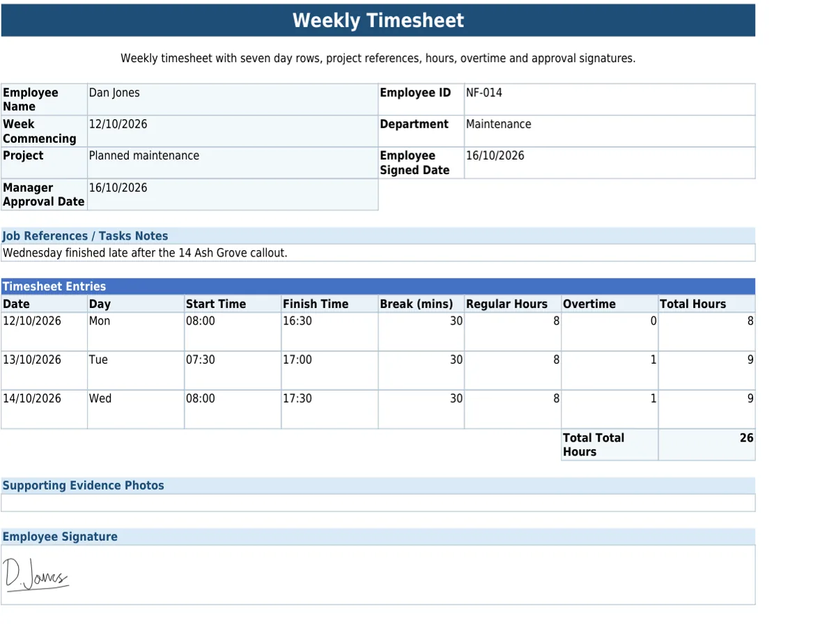Screen dimensions: 836x627
Task: Select Wednesday's break minutes cell
Action: point(421,410)
